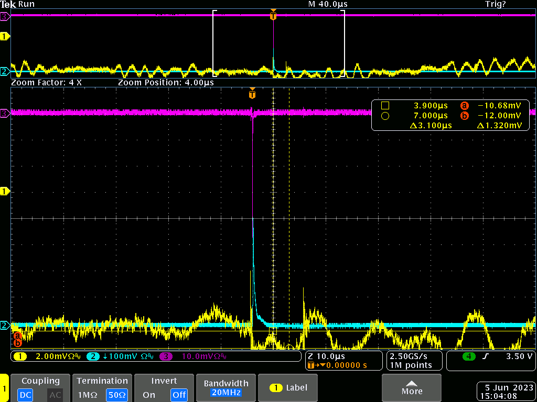The height and width of the screenshot is (402, 537).
Task: Select the horizontal cursor 'a' marker at left edge
Action: coord(17,336)
